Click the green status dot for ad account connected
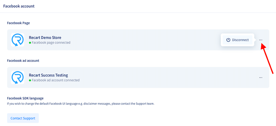 click(x=30, y=80)
